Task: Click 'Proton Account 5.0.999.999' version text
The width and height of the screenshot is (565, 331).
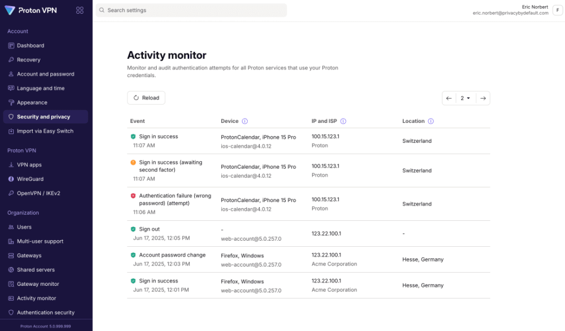Action: pyautogui.click(x=45, y=327)
